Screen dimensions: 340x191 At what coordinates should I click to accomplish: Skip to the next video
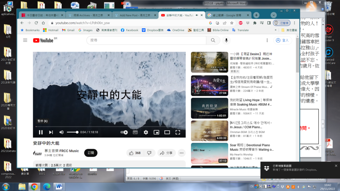(51, 132)
